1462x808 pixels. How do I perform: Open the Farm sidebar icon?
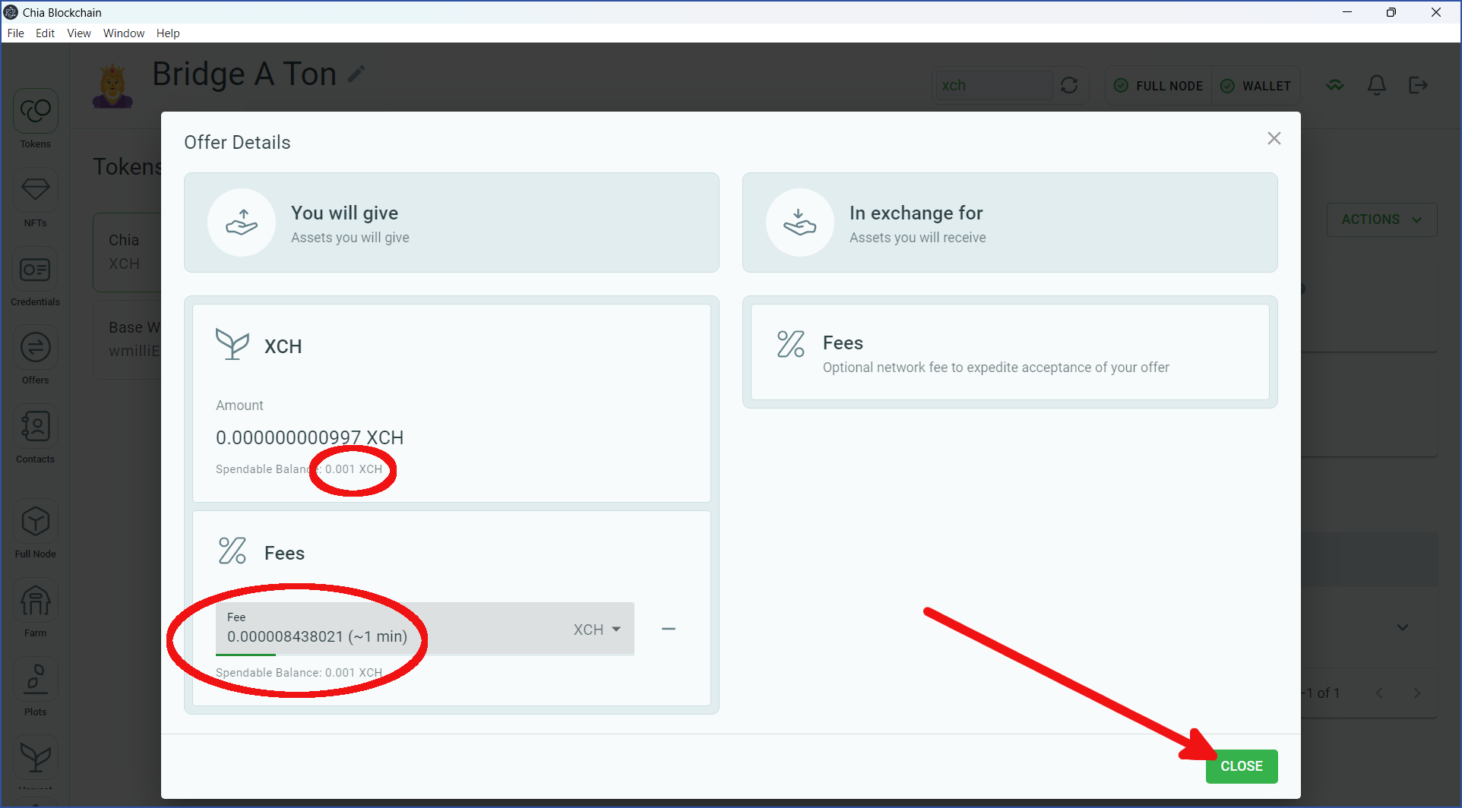click(x=35, y=601)
